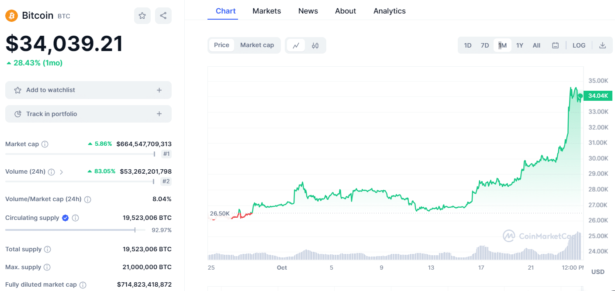
Task: Click the 5.86% market cap change
Action: click(x=100, y=144)
